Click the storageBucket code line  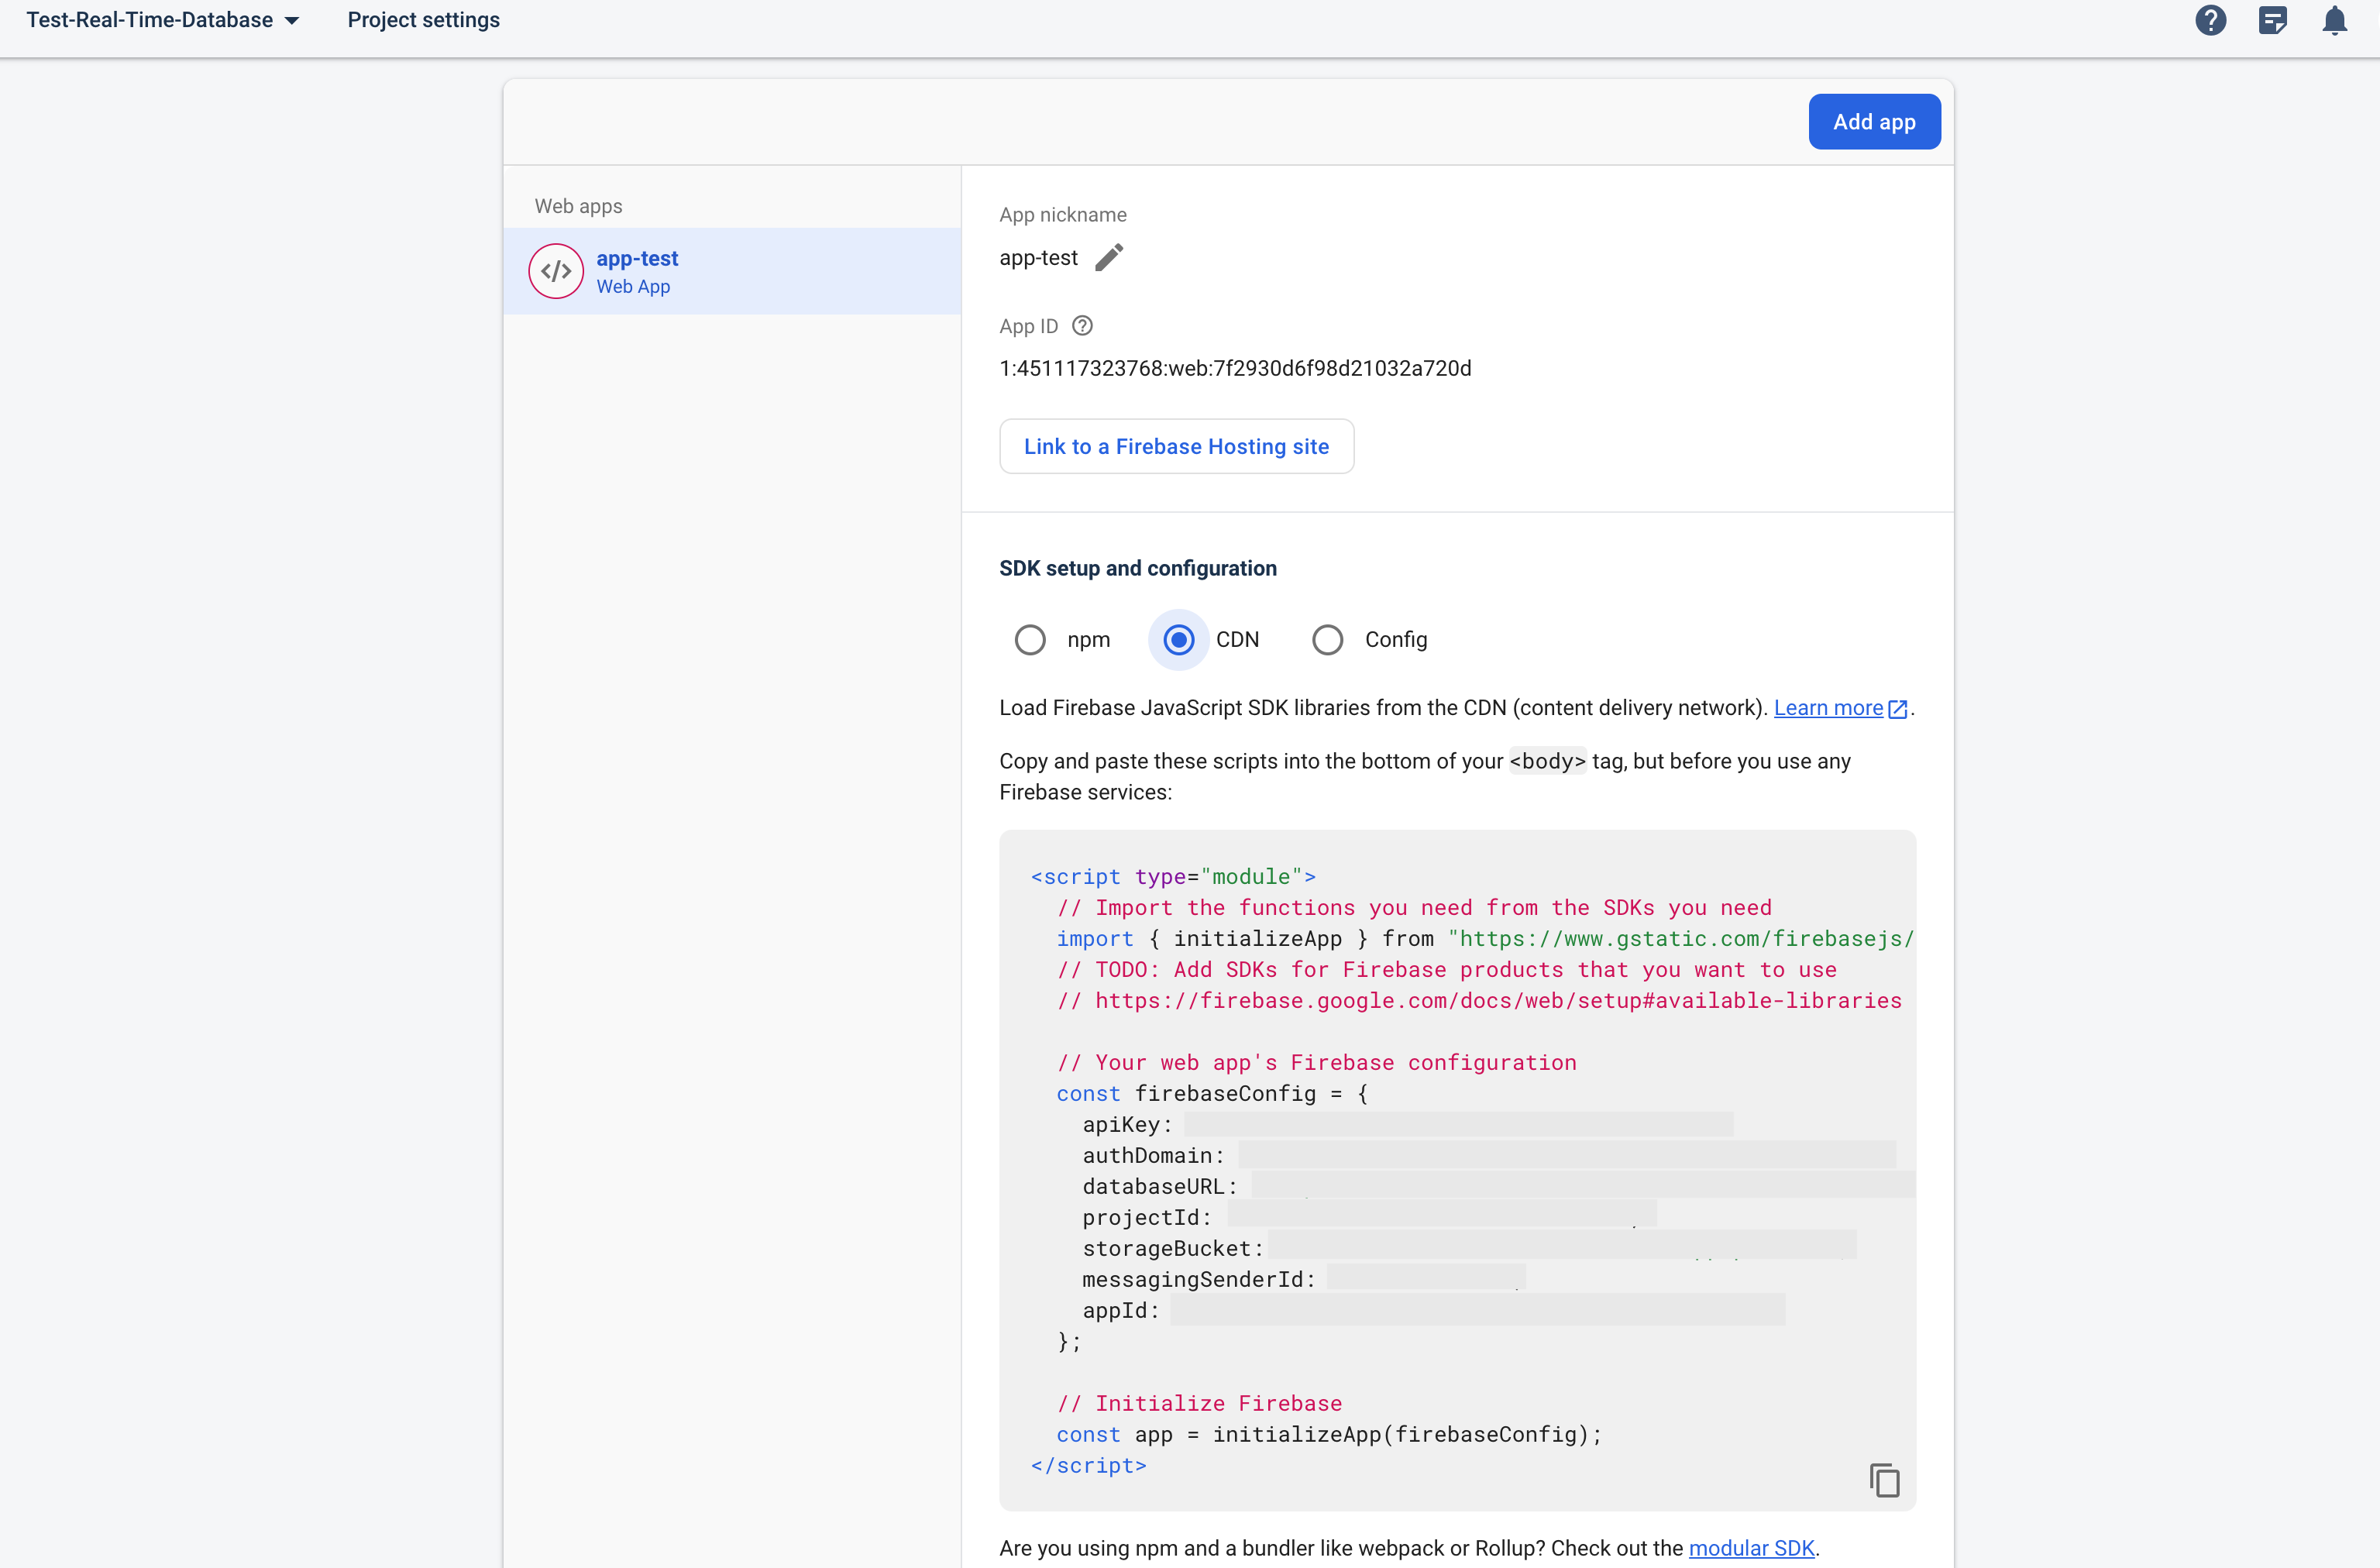(1469, 1248)
